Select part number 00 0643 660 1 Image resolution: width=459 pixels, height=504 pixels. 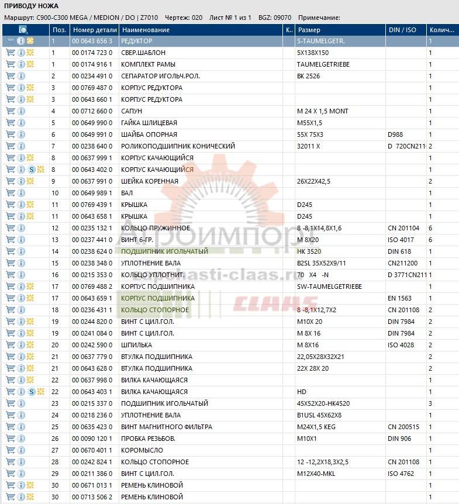point(92,99)
